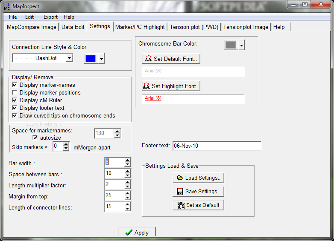The image size is (334, 241).
Task: Click the floppy disk icon on Save Settings
Action: pyautogui.click(x=180, y=191)
